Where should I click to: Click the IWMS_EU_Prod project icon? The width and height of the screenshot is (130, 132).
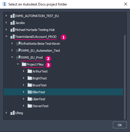pyautogui.click(x=18, y=57)
